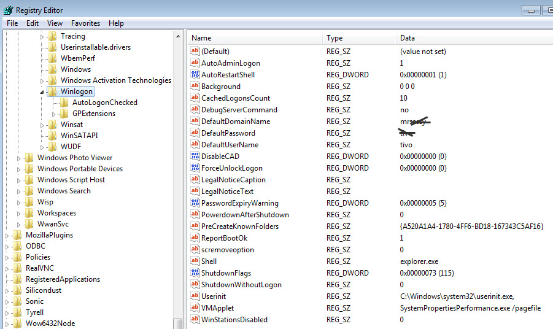Click the folder icon of RealVNC
Image resolution: width=553 pixels, height=329 pixels.
pos(18,268)
